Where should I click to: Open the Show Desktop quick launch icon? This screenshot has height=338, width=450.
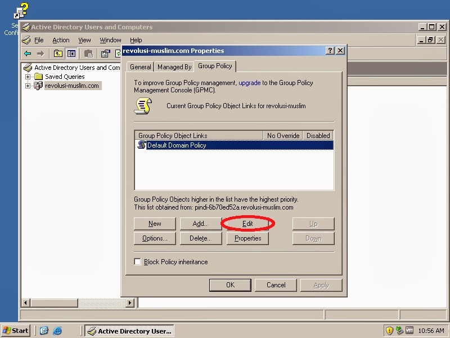44,331
